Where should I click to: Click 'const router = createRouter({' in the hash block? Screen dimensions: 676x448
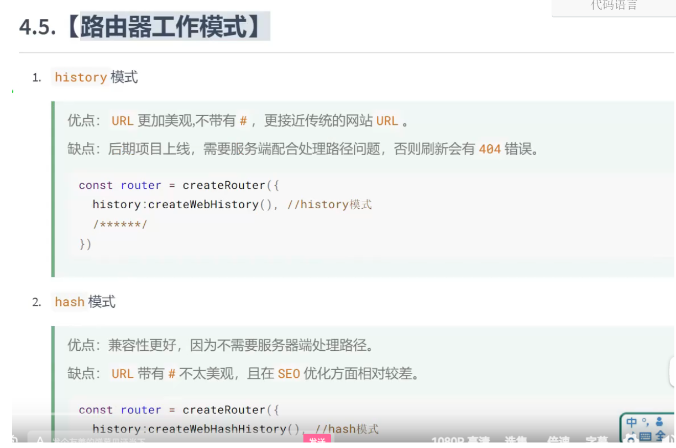(179, 410)
